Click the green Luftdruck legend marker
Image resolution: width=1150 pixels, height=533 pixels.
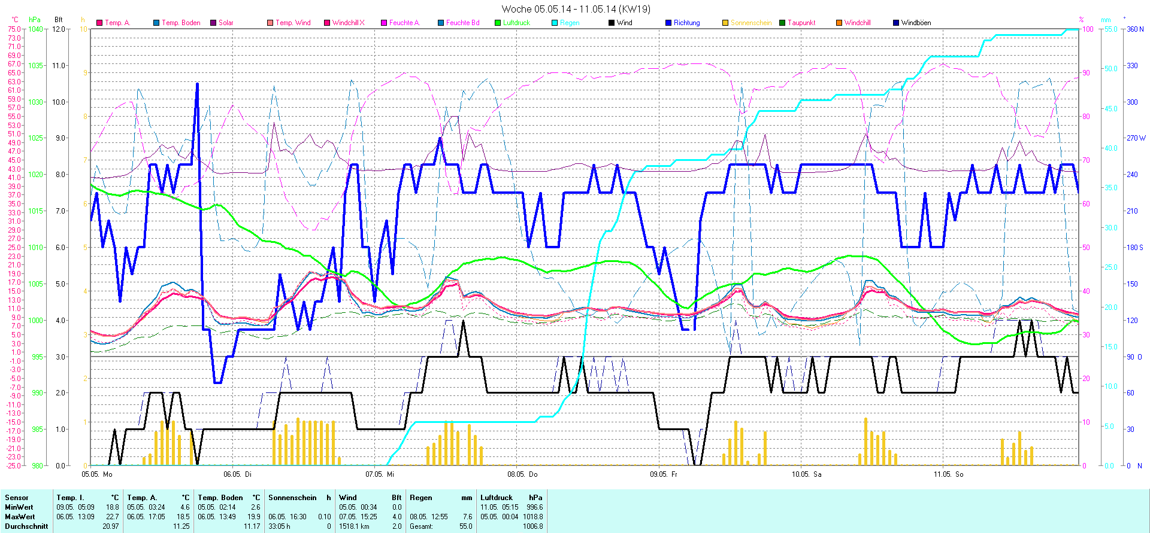[x=498, y=23]
